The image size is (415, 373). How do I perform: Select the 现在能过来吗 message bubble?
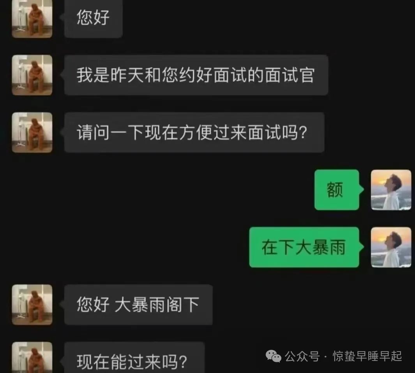point(134,358)
